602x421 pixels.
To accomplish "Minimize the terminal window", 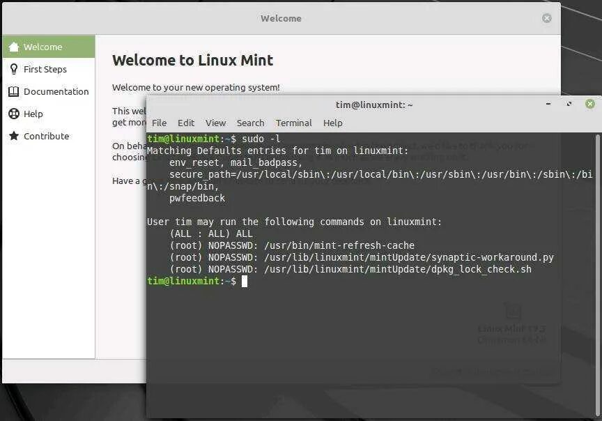I will (x=548, y=104).
